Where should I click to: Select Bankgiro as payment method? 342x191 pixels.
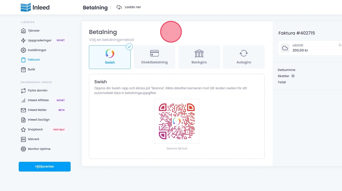[199, 57]
